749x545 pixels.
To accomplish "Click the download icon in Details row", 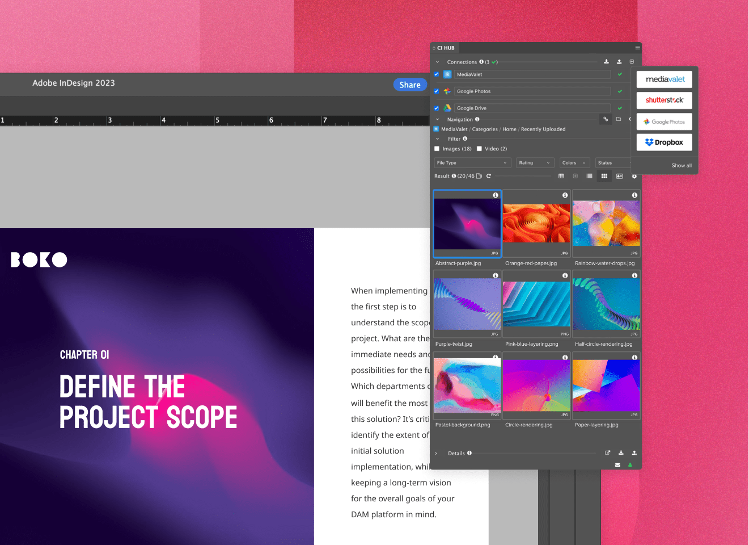I will click(x=621, y=453).
